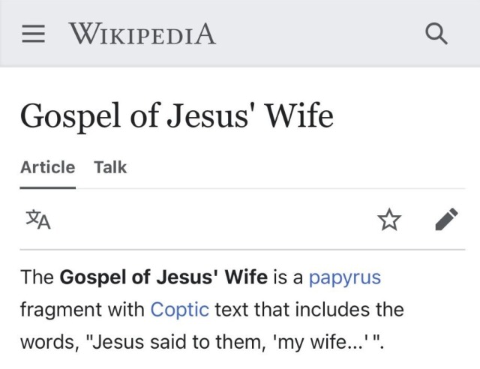
Task: Click the pencil edit icon
Action: [x=446, y=220]
